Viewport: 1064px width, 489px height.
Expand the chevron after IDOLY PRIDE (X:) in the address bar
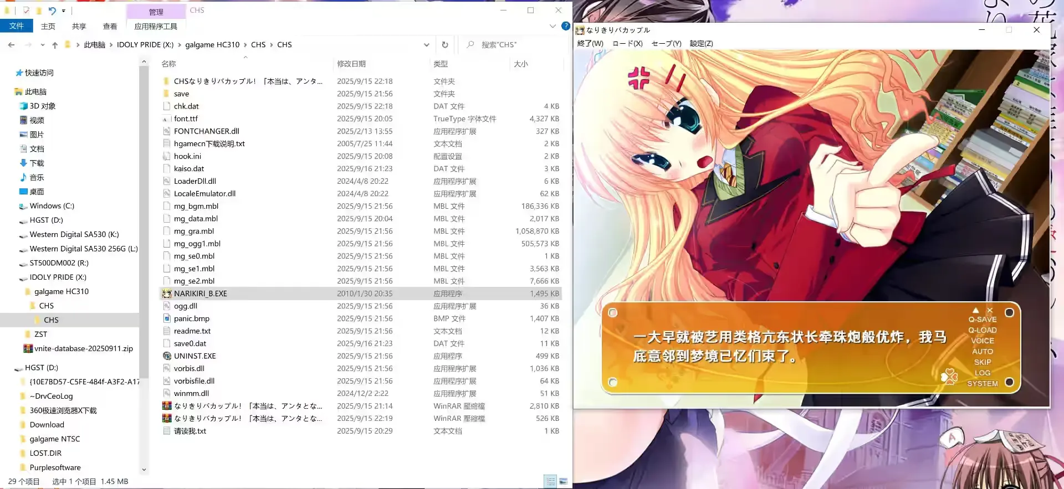179,45
